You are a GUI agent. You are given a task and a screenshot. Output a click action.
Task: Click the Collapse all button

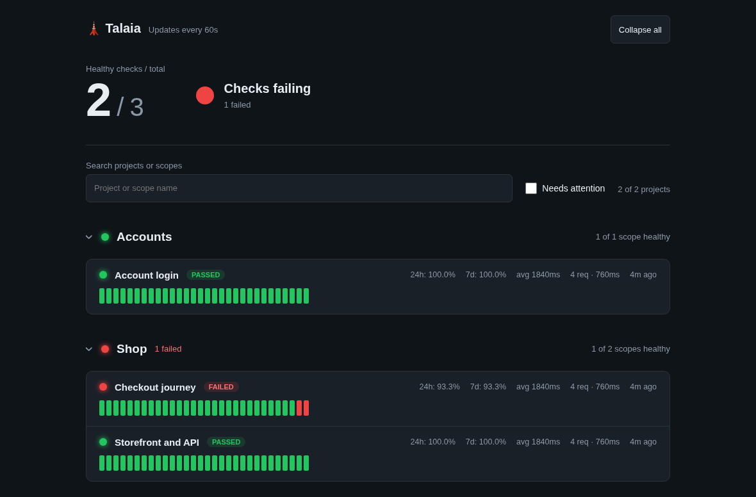click(640, 29)
